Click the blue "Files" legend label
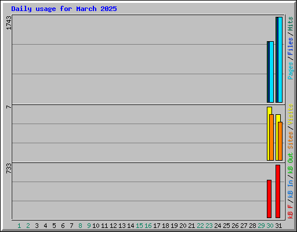 click(x=291, y=46)
